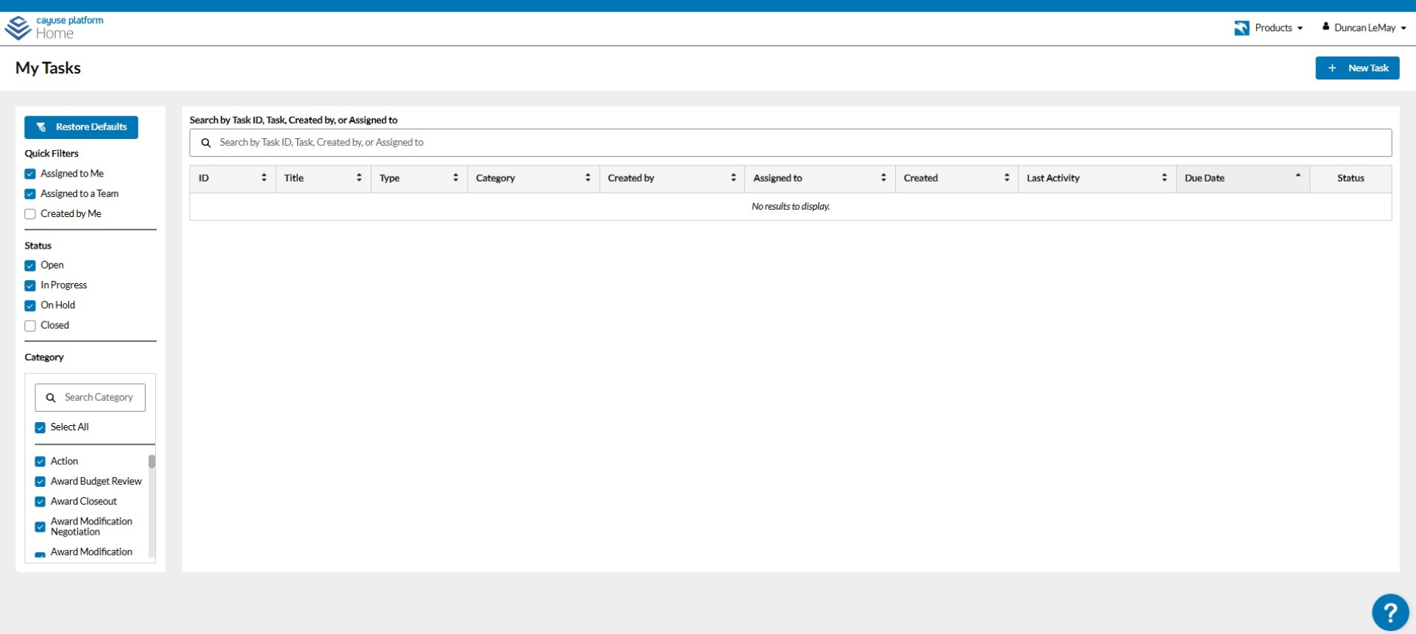Image resolution: width=1416 pixels, height=634 pixels.
Task: Click the ID column sort arrows
Action: (264, 178)
